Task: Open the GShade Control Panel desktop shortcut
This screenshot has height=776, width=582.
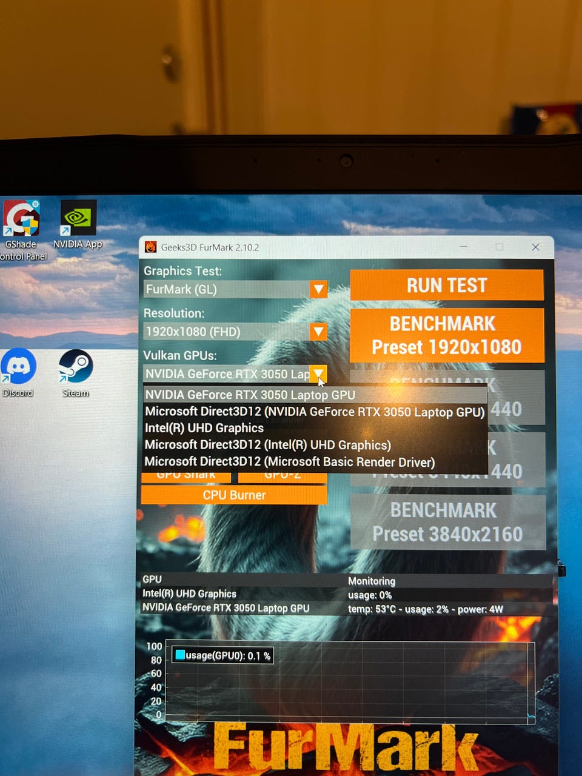Action: tap(22, 230)
